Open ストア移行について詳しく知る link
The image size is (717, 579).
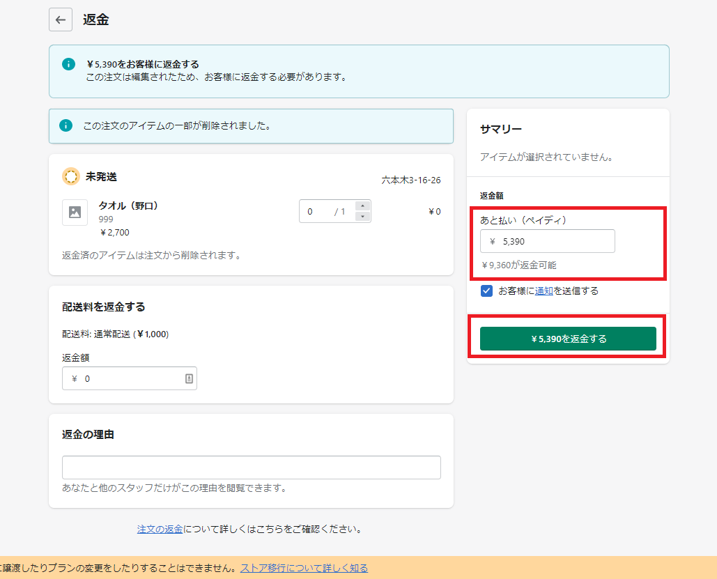tap(304, 568)
